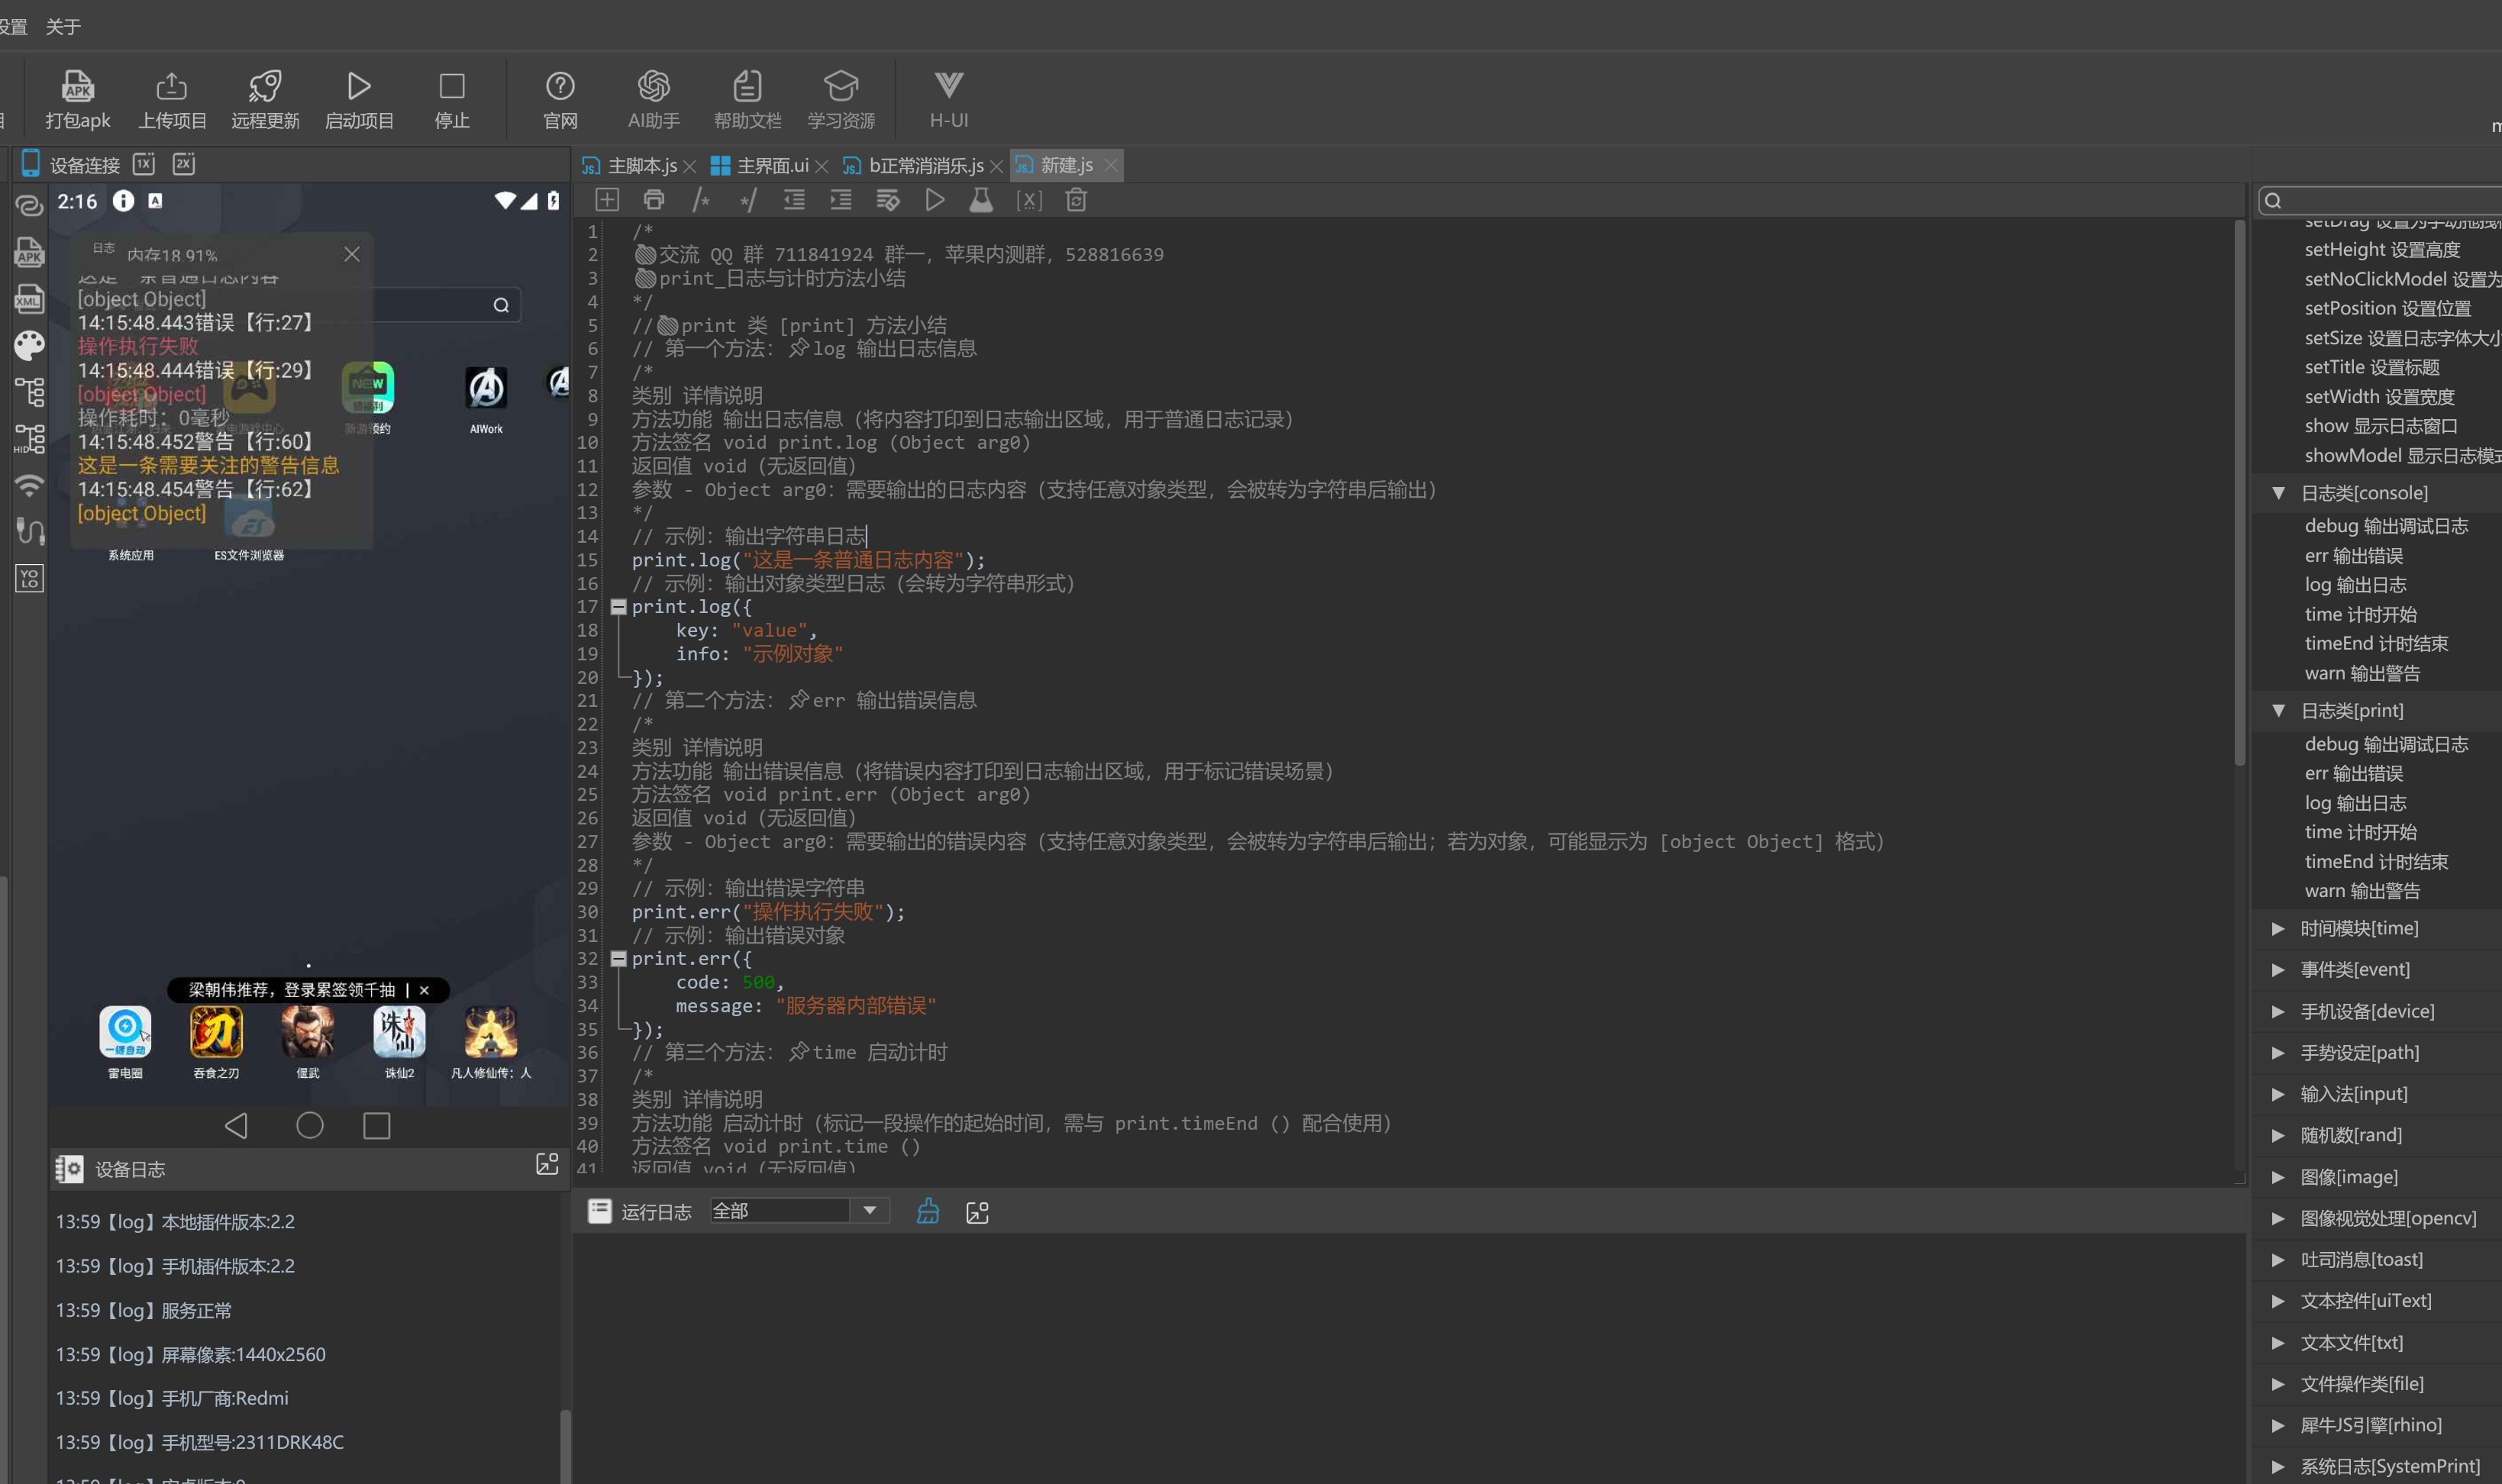
Task: Open 帮助文档 help docs
Action: click(x=747, y=99)
